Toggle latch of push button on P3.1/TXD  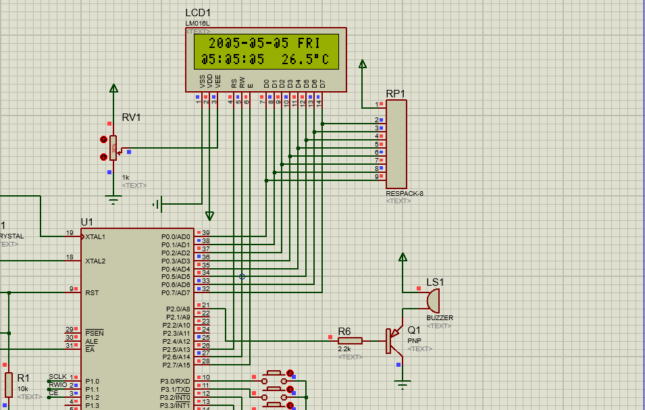tap(290, 389)
